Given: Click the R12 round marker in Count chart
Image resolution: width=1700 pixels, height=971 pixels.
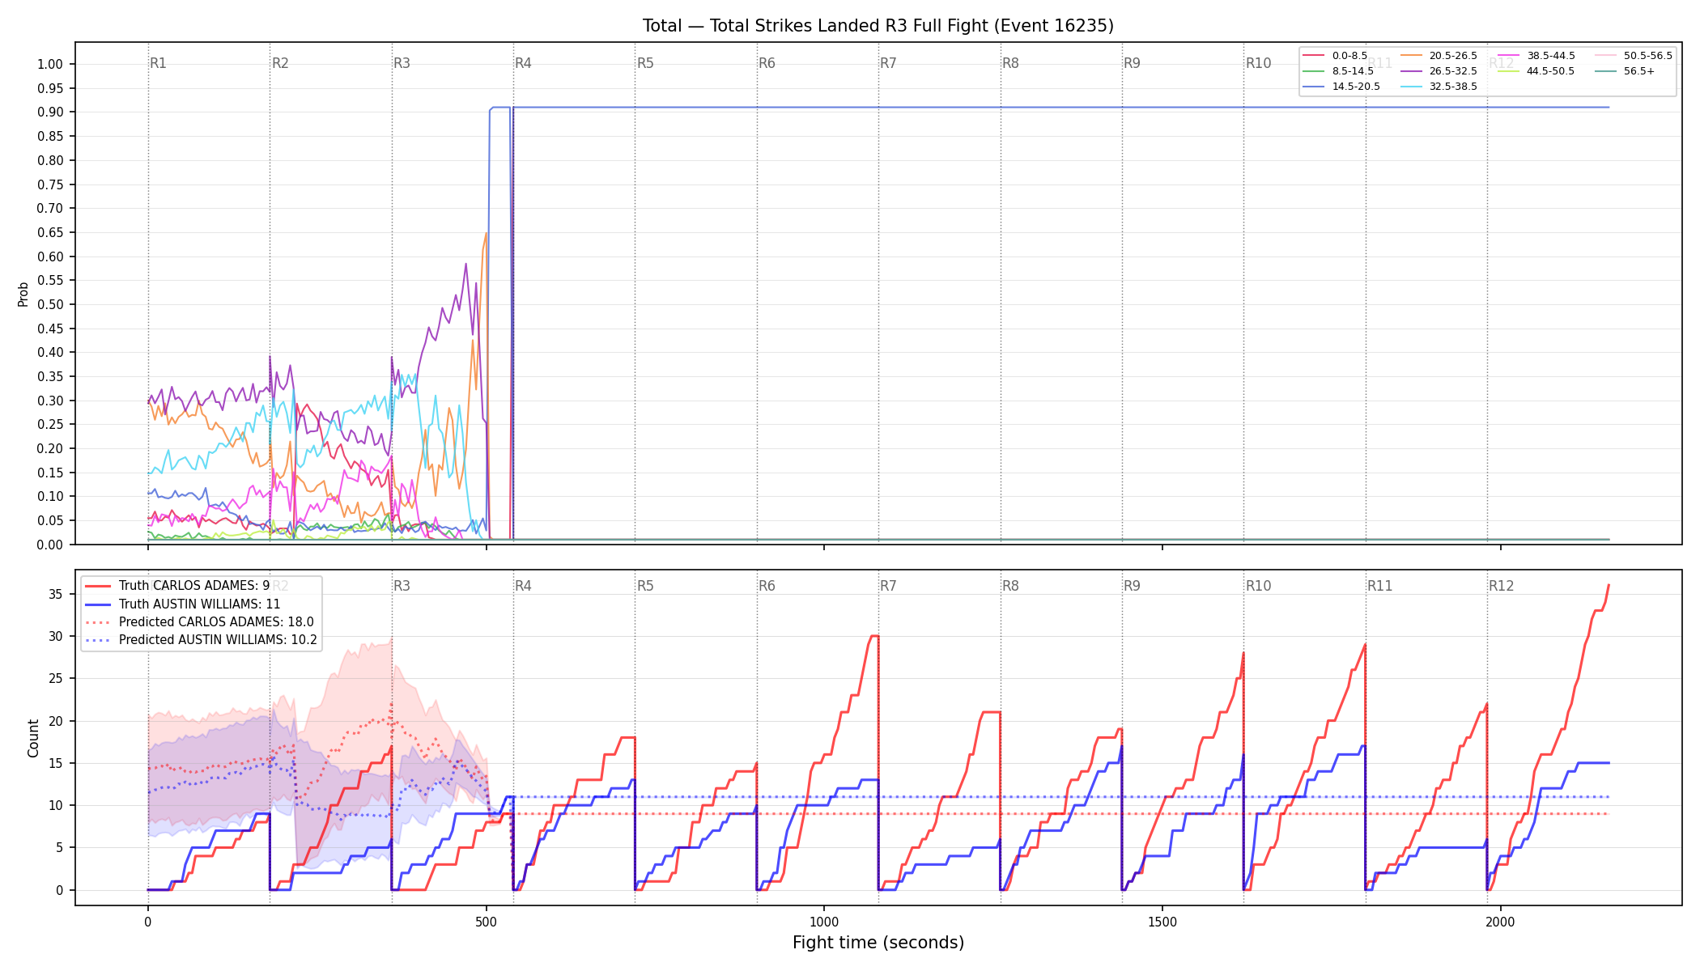Looking at the screenshot, I should click(x=1502, y=586).
